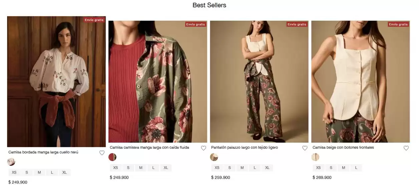
Task: Pick size XL for Pantalón palazzo
Action: point(267,168)
